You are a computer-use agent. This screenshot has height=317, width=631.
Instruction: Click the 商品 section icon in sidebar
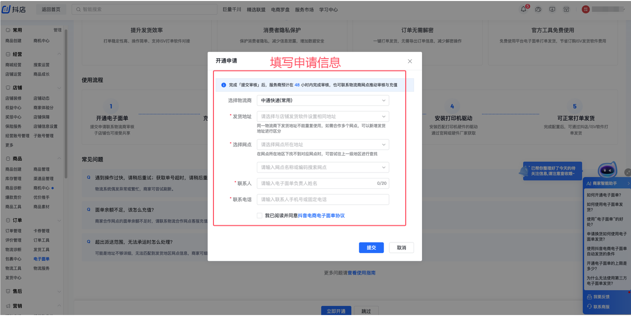pyautogui.click(x=8, y=159)
